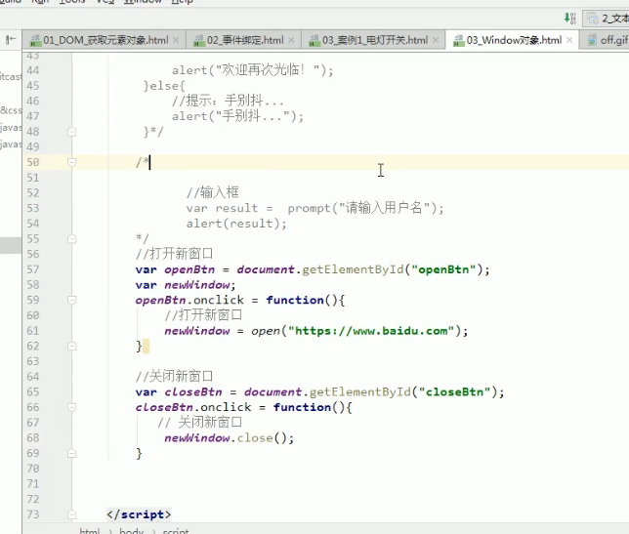Click the }else{ line
This screenshot has width=629, height=534.
coord(164,86)
